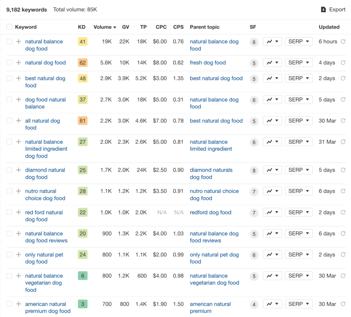
Task: Click the Keyword column header
Action: [26, 27]
